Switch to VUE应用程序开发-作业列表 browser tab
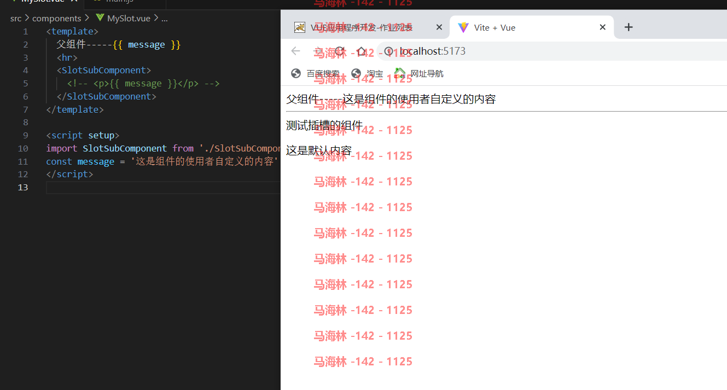This screenshot has width=727, height=390. (x=365, y=27)
